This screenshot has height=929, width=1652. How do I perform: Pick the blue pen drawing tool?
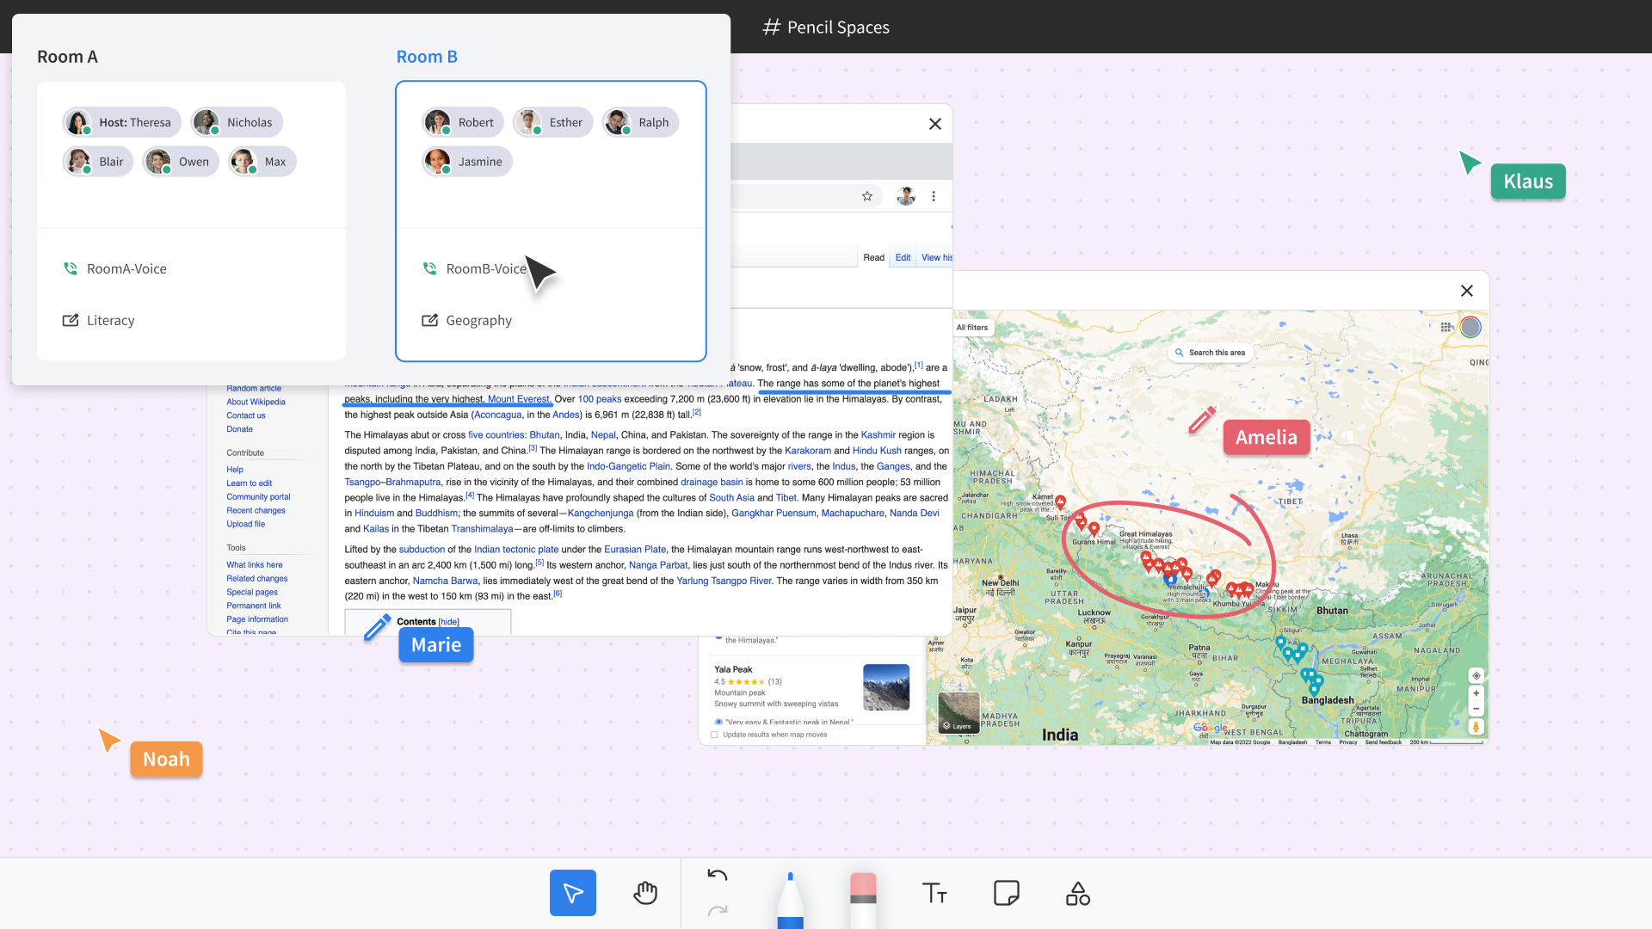(790, 901)
